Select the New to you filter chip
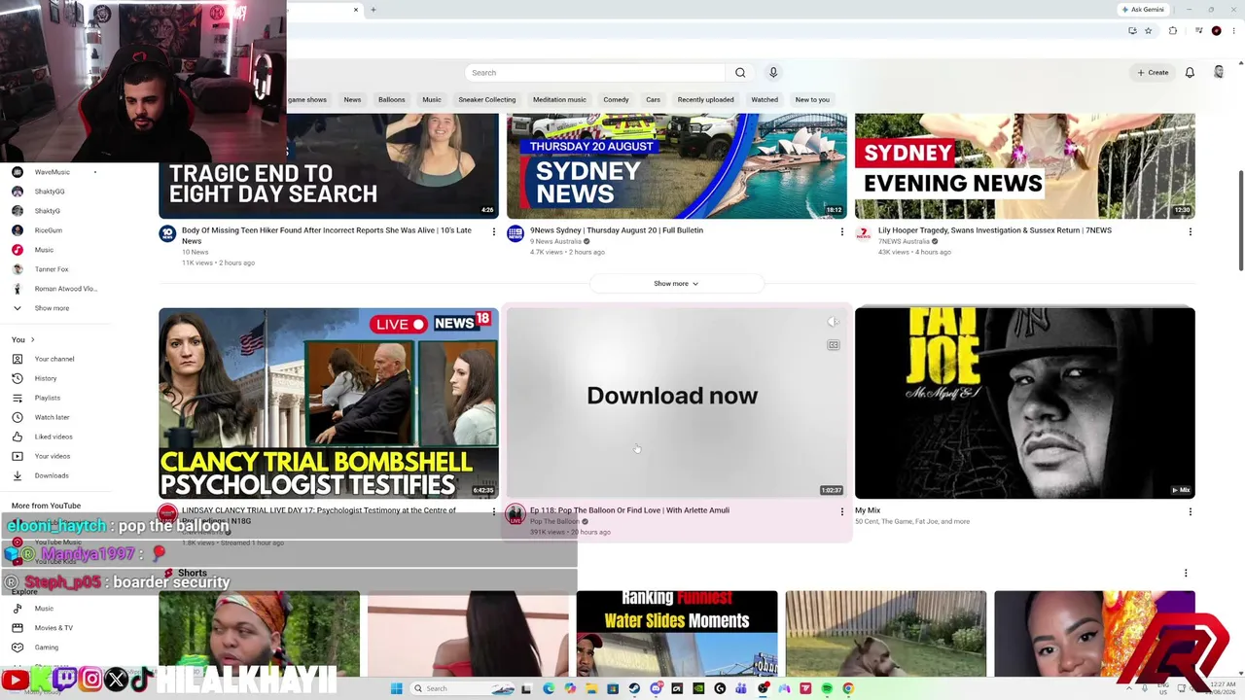Viewport: 1245px width, 700px height. pos(812,99)
